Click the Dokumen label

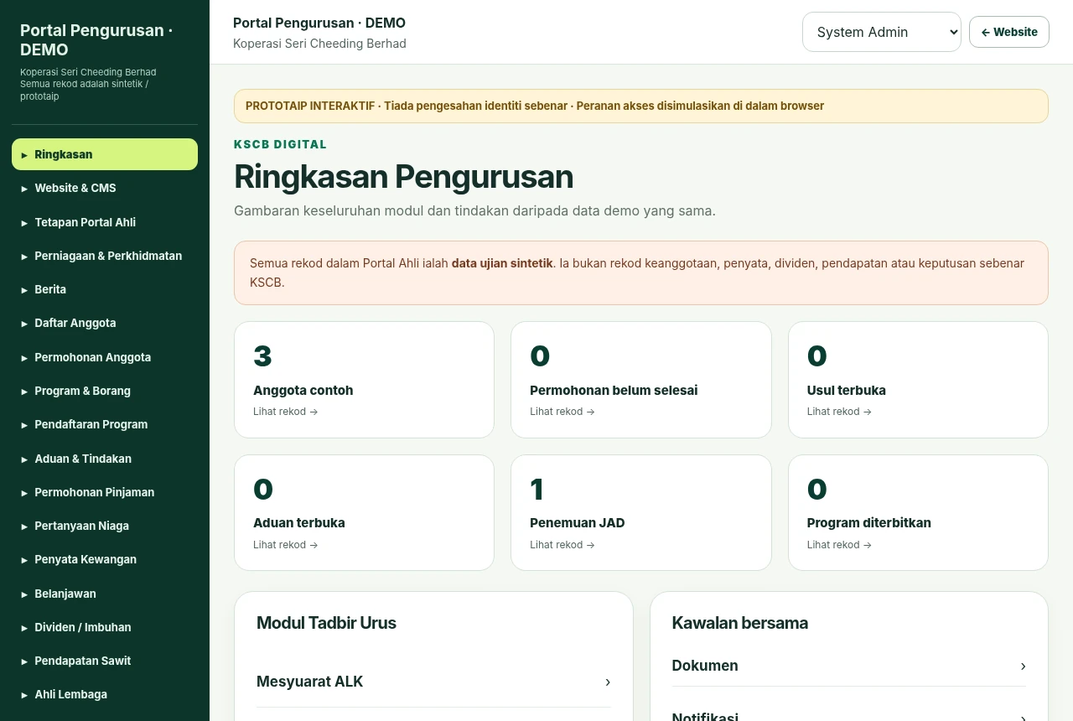(705, 666)
